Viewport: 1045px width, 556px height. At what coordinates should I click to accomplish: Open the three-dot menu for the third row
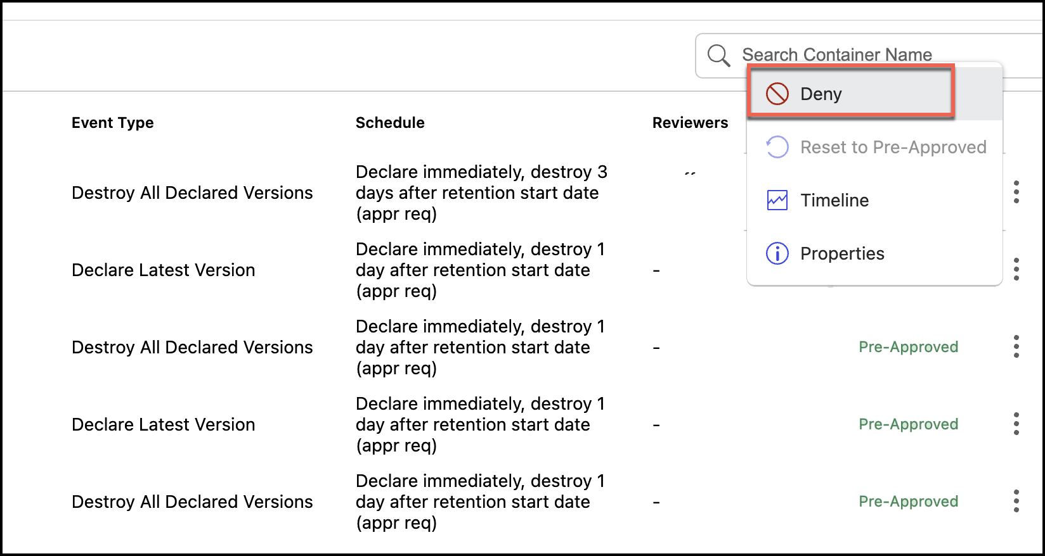point(1016,346)
